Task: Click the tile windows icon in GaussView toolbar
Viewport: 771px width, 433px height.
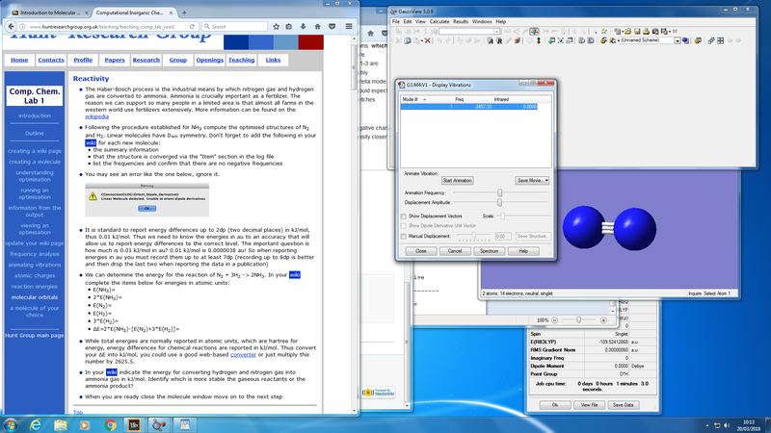Action: click(720, 40)
